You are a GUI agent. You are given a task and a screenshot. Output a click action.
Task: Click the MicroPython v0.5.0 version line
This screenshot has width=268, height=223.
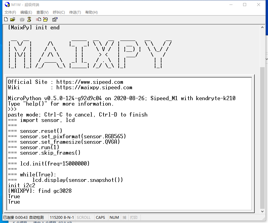click(x=122, y=98)
